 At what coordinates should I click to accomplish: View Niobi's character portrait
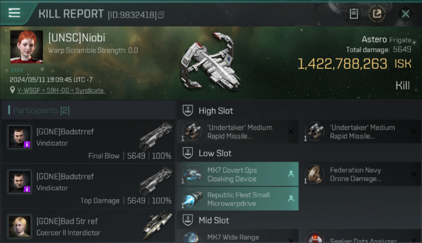27,47
